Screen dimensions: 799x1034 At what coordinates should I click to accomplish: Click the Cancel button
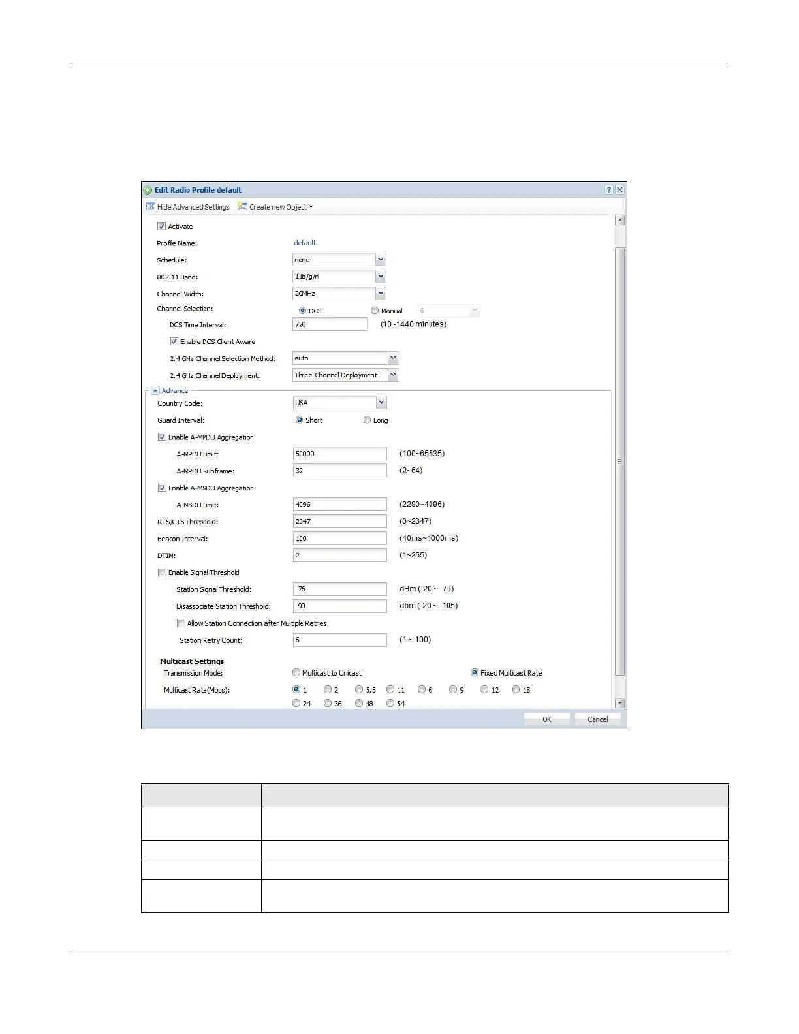pos(598,719)
